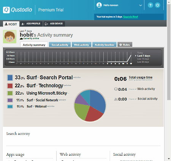This screenshot has width=171, height=161.
Task: Click the Web activity hours label
Action: (x=146, y=89)
